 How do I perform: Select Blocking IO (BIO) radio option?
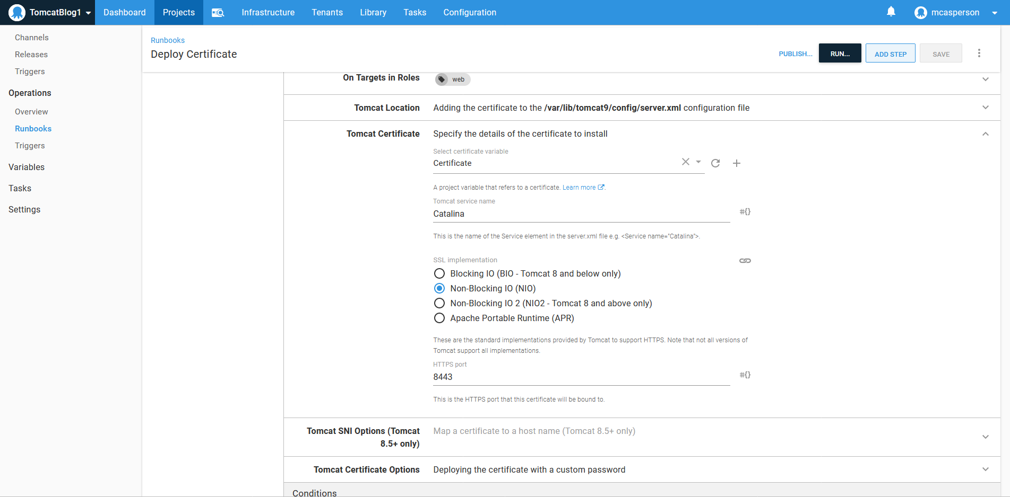439,274
